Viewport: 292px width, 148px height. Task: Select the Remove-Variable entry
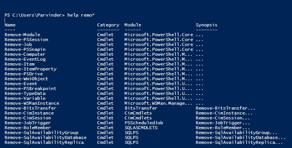(x=25, y=99)
